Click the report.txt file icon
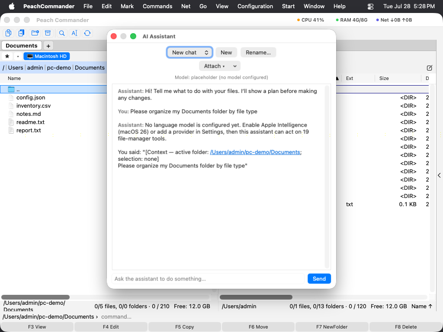 [11, 130]
